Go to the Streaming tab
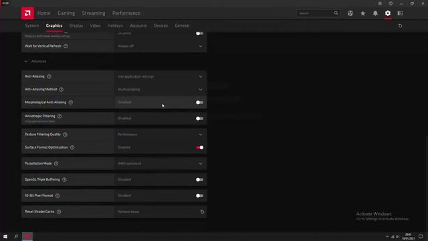The height and width of the screenshot is (241, 428). (x=94, y=13)
